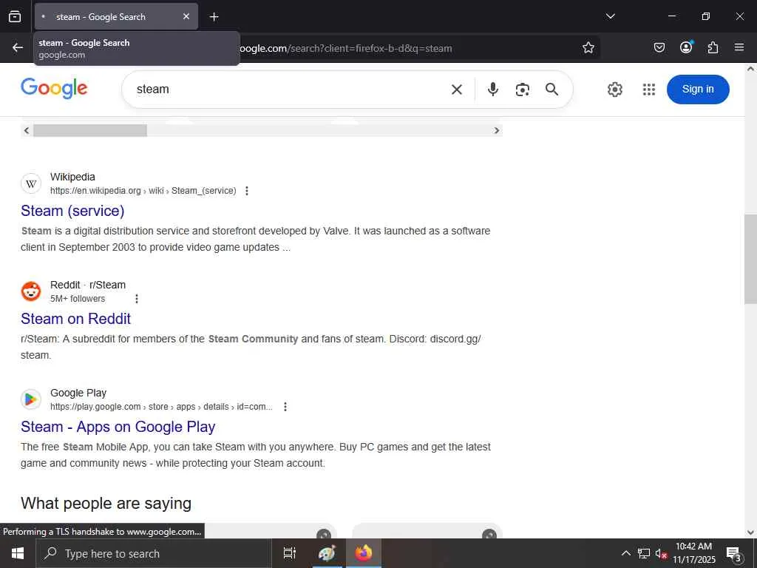Open more options for Reddit result
Screen dimensions: 757x568
pos(137,299)
